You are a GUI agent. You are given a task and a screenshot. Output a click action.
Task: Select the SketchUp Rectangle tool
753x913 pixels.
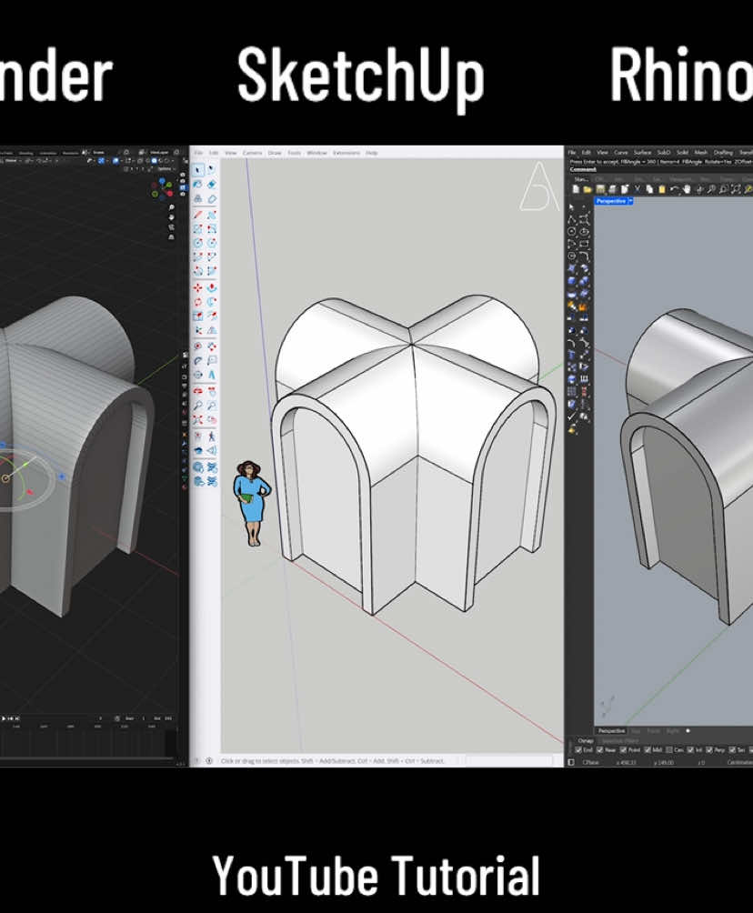pos(197,229)
